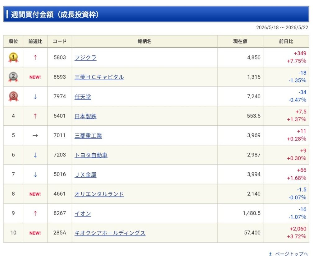Screen dimensions: 318x256
Task: Click the current price 1,315
Action: [254, 77]
